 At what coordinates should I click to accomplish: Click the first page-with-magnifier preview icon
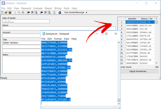tap(36, 12)
